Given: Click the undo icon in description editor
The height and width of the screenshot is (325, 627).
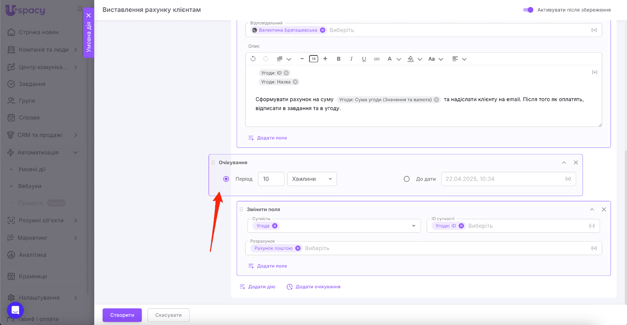Looking at the screenshot, I should 253,59.
